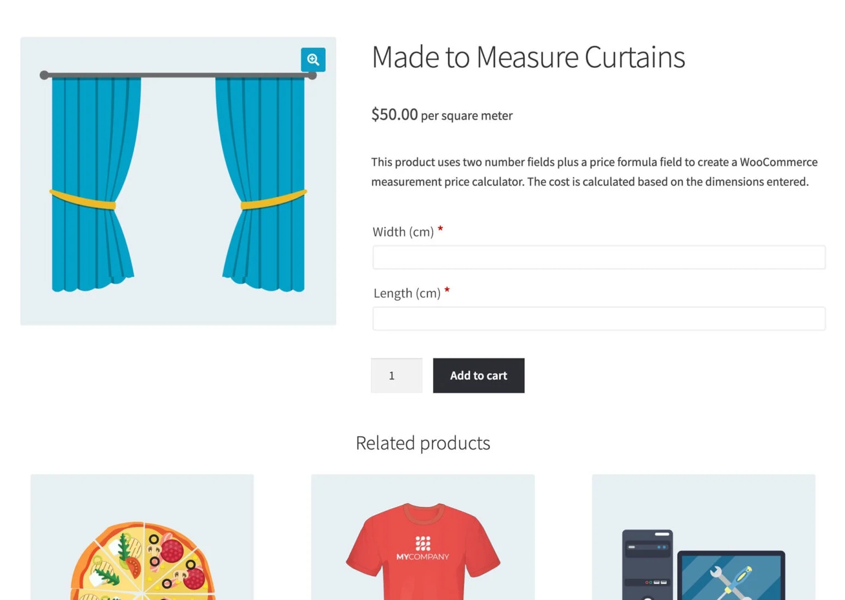Click the product description paragraph
845x600 pixels.
click(594, 172)
